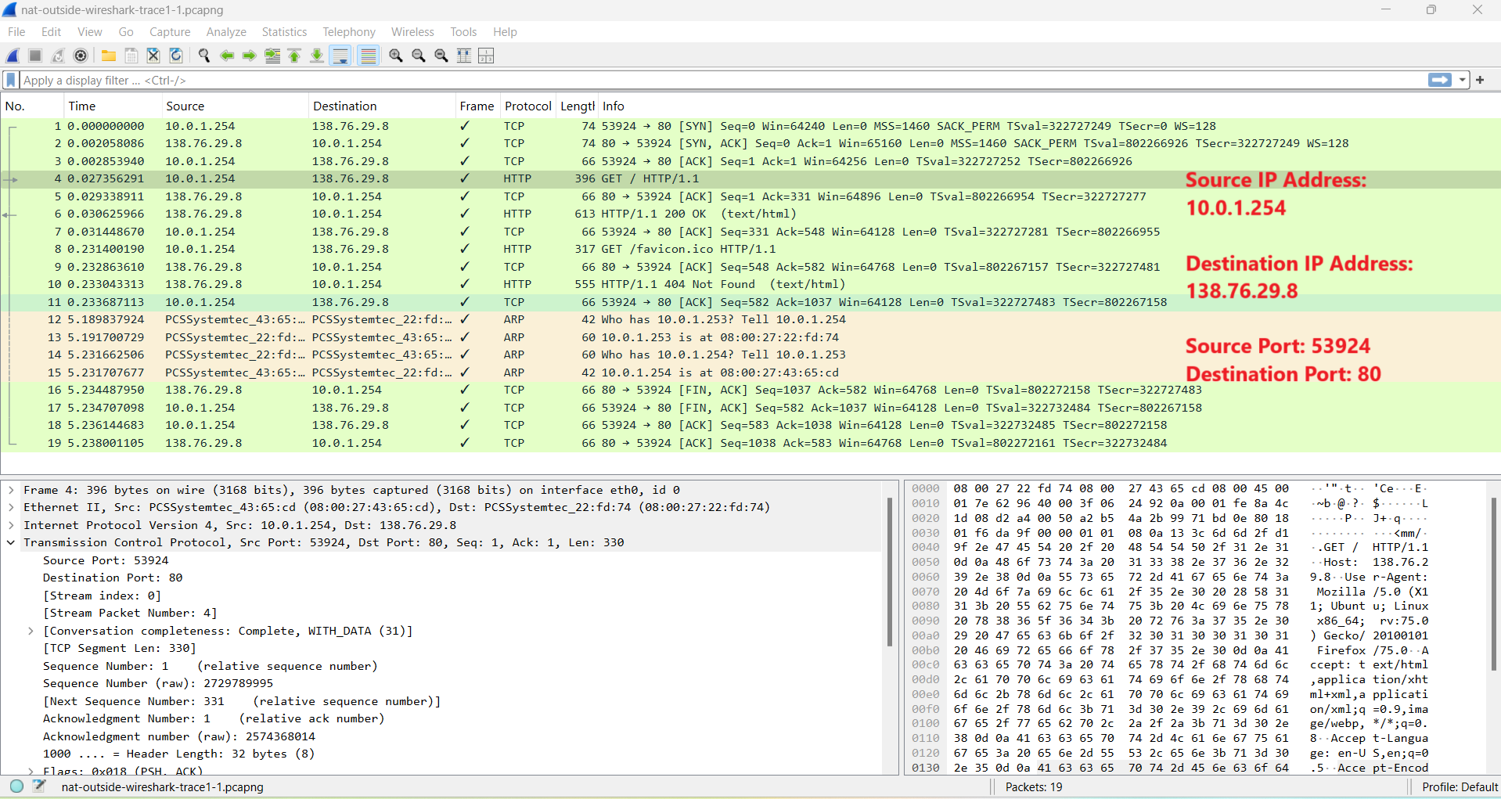Reset text to normal size
The image size is (1501, 799).
441,56
